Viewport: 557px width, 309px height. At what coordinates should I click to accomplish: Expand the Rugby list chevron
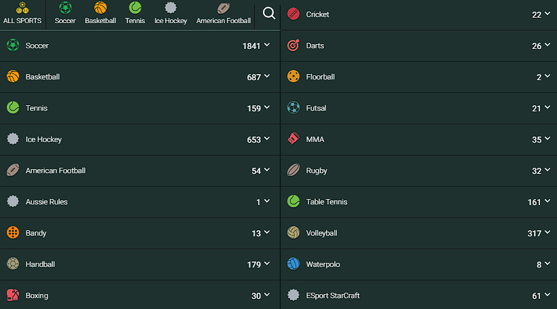point(547,170)
